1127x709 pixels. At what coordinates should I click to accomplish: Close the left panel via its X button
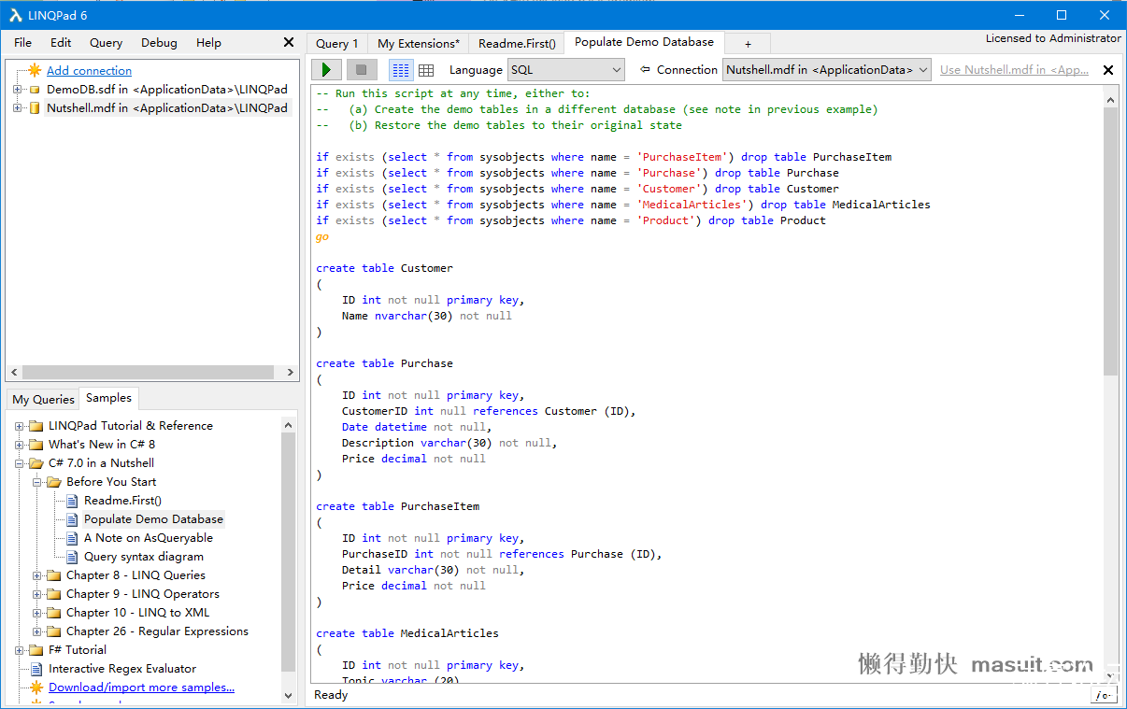[289, 42]
